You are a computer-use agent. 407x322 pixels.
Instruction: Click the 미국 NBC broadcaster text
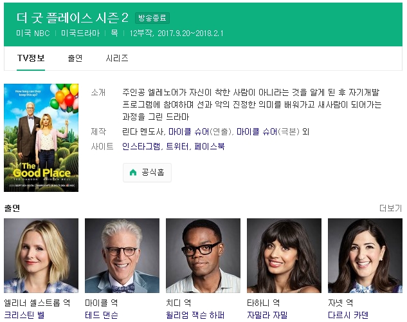(33, 33)
